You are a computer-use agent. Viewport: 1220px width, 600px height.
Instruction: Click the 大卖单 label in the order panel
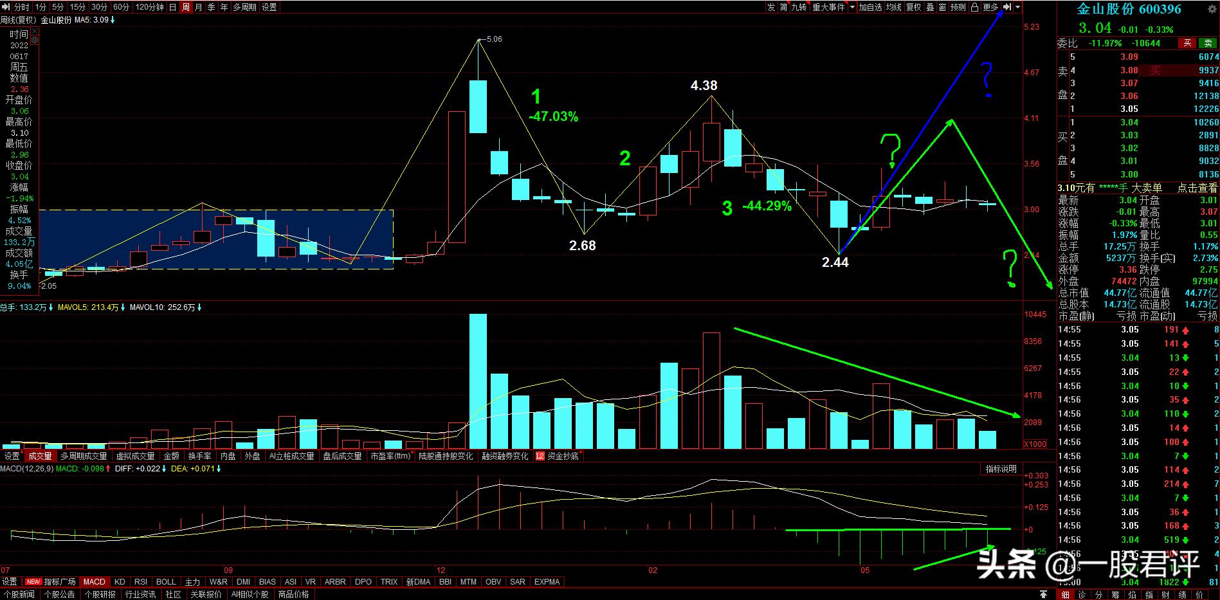click(1147, 188)
